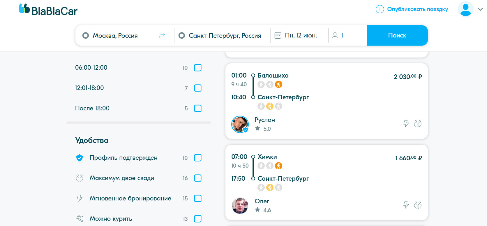Check the 12:01-18:00 departure time filter
Screen dimensions: 487x226
click(198, 88)
